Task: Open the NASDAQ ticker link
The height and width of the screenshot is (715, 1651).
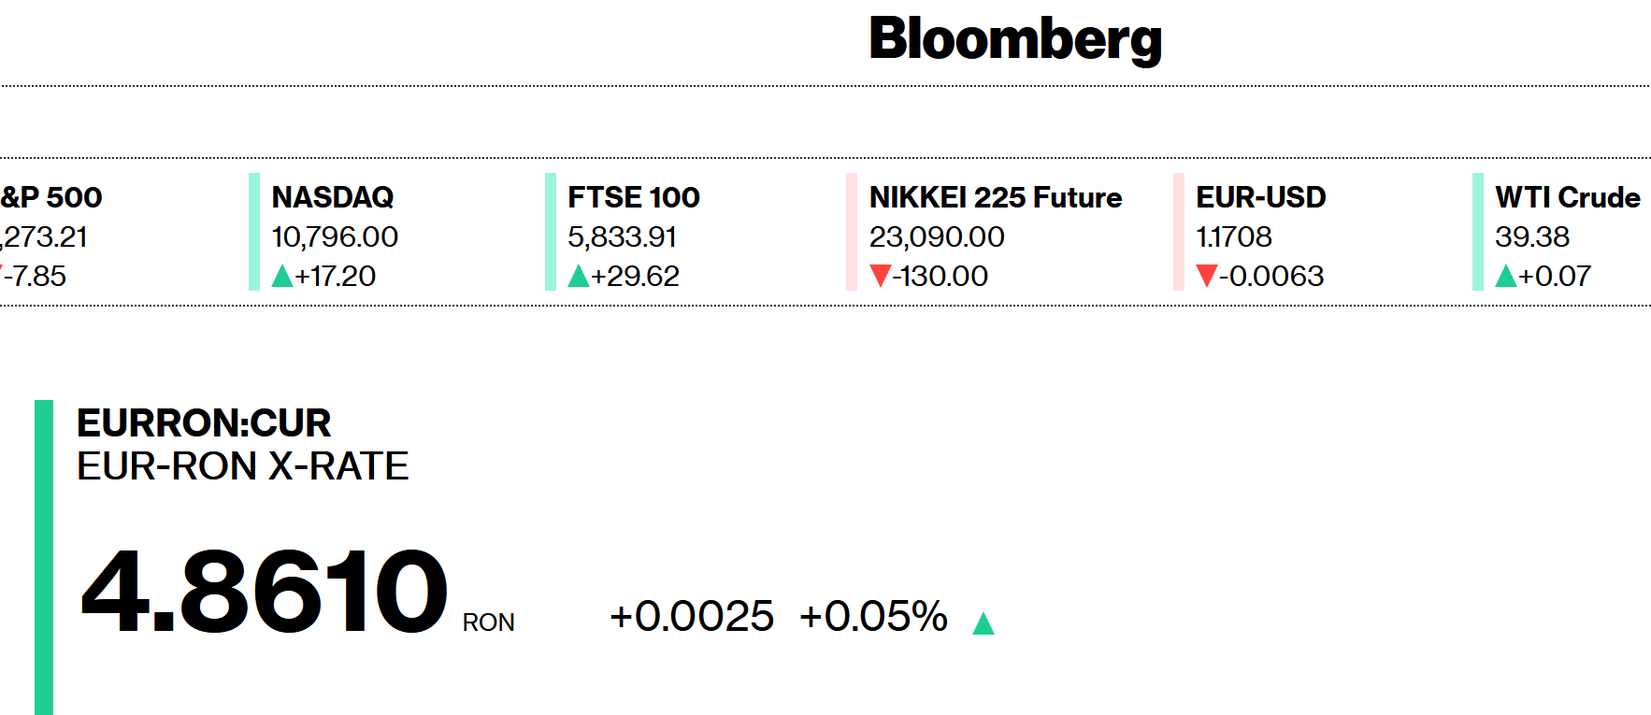Action: tap(333, 197)
